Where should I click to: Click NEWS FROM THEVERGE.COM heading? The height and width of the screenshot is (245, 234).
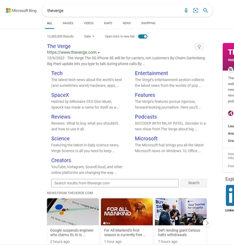click(70, 193)
